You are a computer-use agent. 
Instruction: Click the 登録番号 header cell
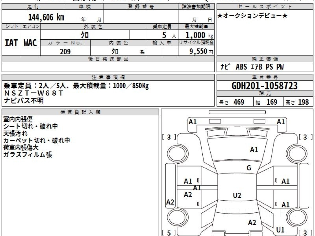[141, 7]
